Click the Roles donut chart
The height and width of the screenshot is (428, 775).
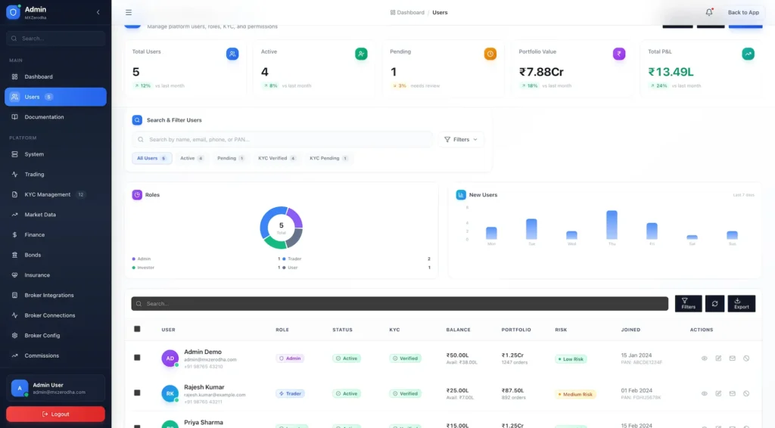click(x=282, y=228)
